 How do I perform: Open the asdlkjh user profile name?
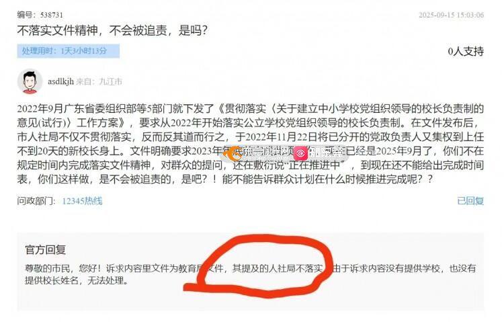point(60,81)
